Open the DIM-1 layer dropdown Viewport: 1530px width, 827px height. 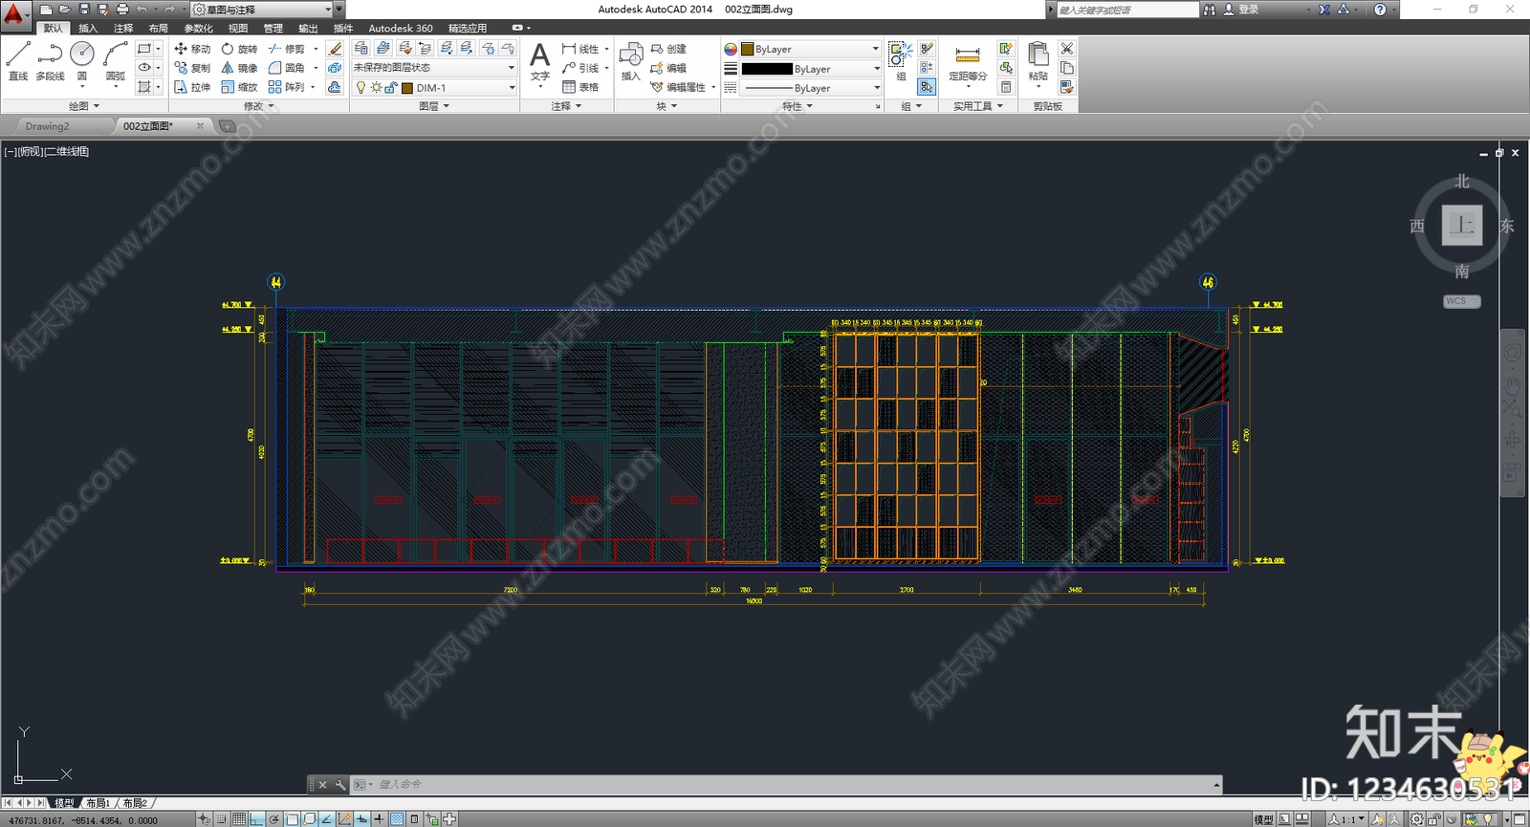[x=512, y=88]
